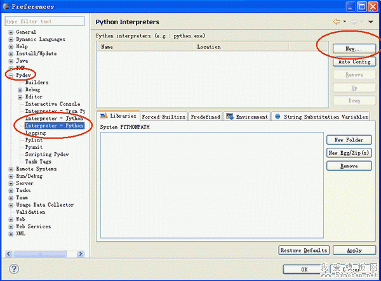
Task: Switch to the Libraries tab
Action: click(117, 117)
